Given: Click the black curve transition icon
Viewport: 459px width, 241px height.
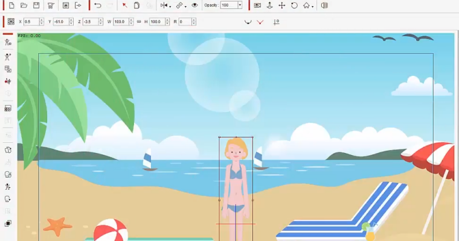Looking at the screenshot, I should click(248, 22).
